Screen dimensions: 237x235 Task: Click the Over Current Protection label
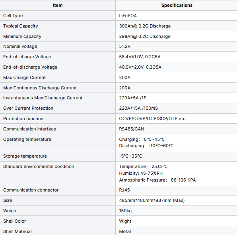[x=28, y=108]
